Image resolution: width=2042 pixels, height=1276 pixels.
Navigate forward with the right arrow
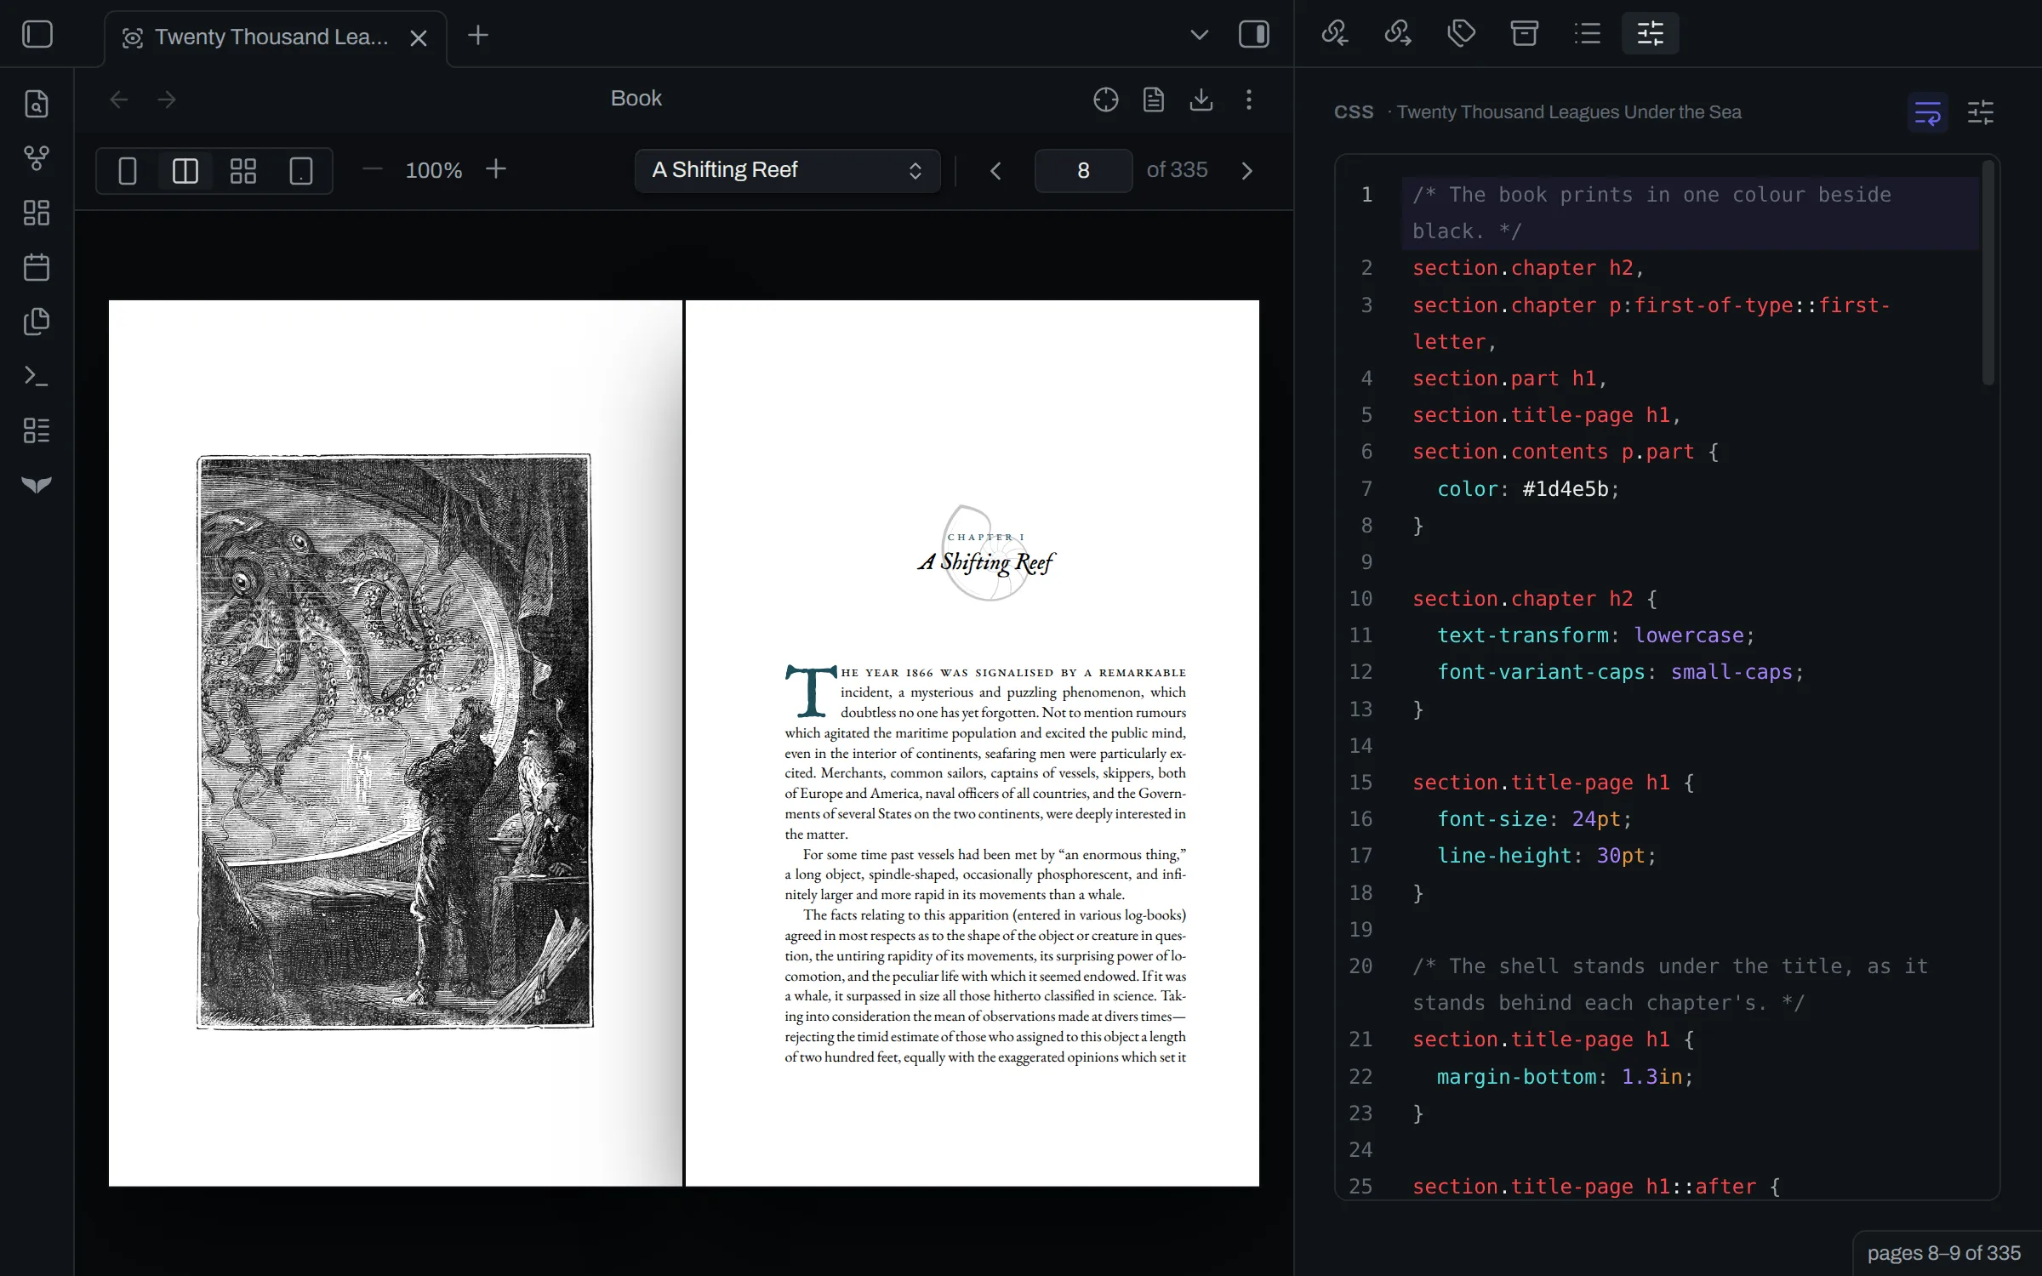(167, 100)
